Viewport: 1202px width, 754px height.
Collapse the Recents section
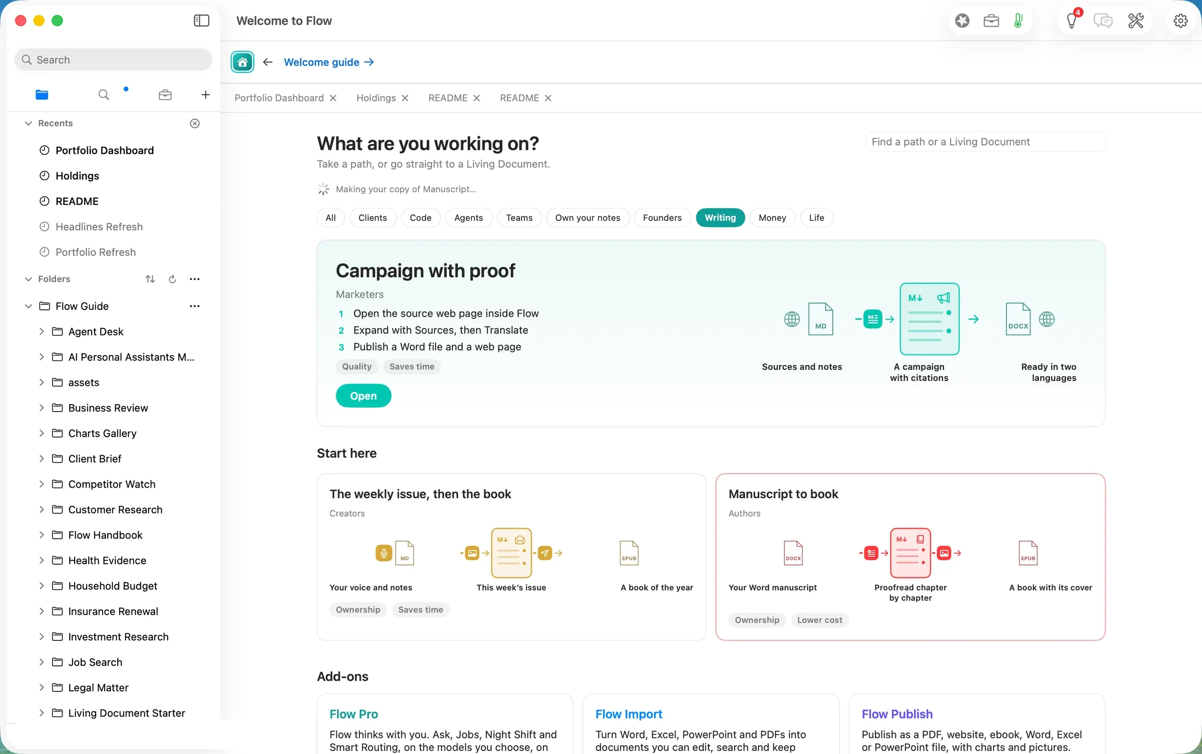(x=29, y=123)
